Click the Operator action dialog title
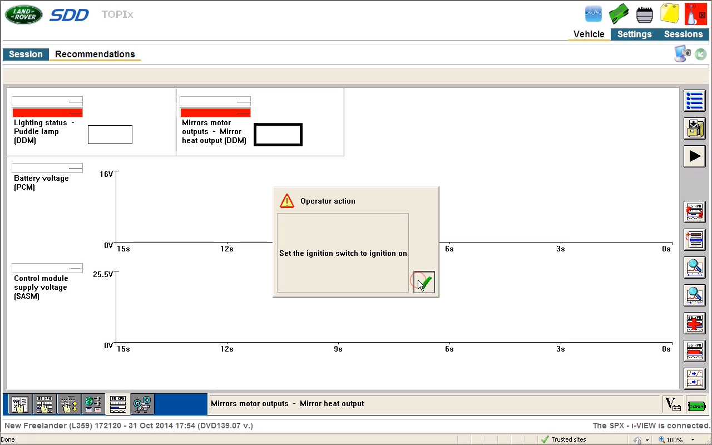Image resolution: width=712 pixels, height=445 pixels. (328, 201)
